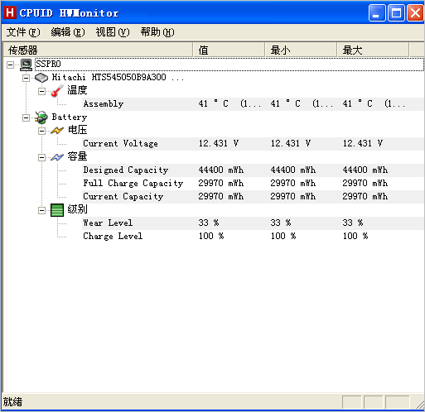Click the lightning bolt icon beside 电压

point(57,131)
